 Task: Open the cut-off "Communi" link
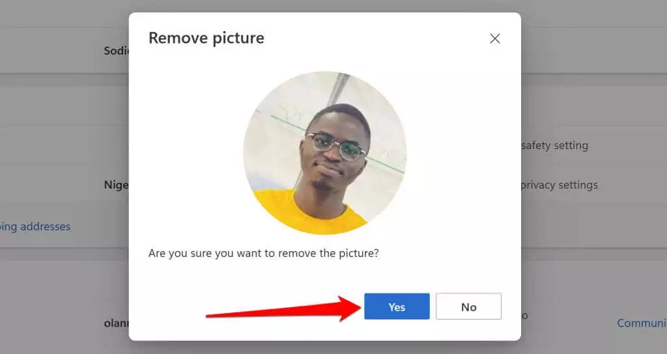[642, 323]
